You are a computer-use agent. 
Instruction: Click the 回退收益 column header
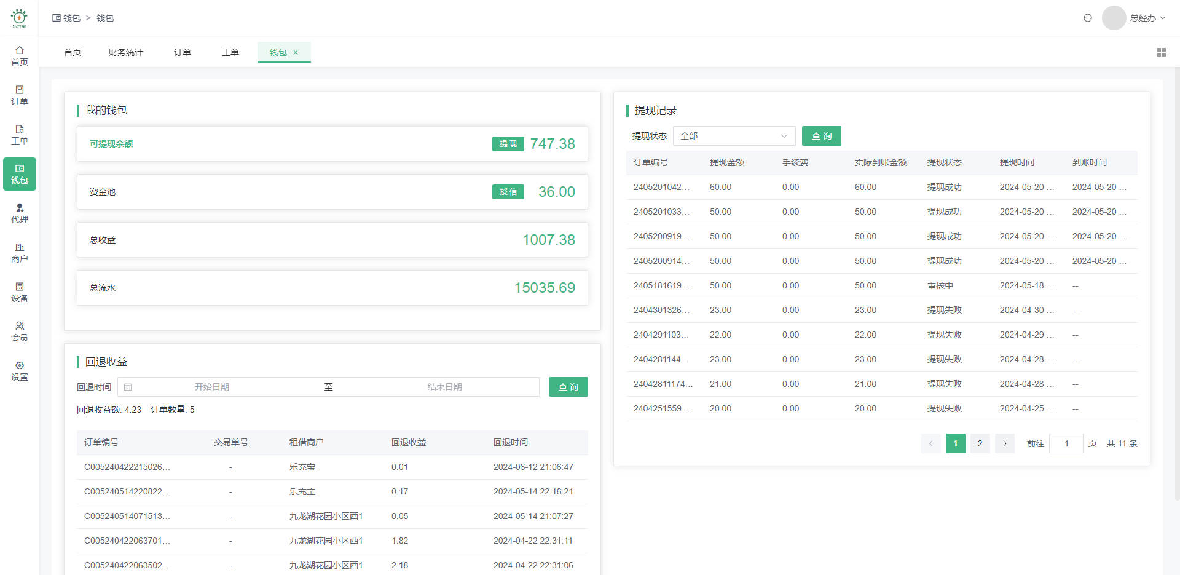click(409, 442)
